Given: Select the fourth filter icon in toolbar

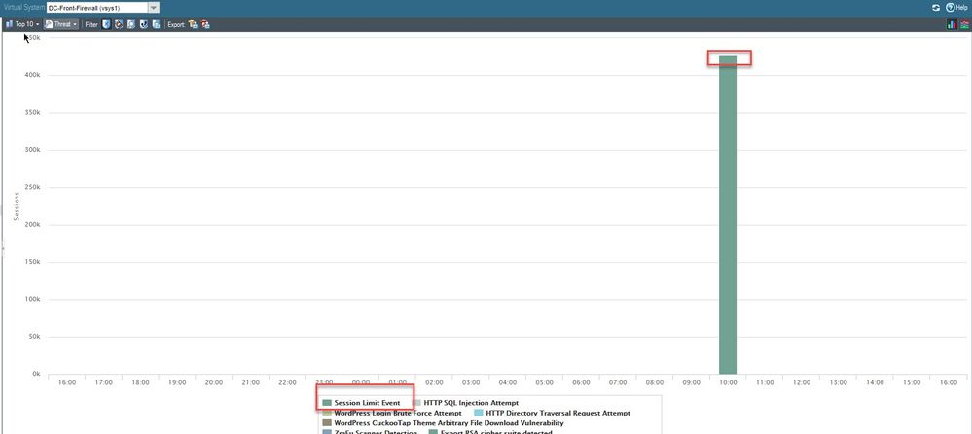Looking at the screenshot, I should click(x=143, y=24).
